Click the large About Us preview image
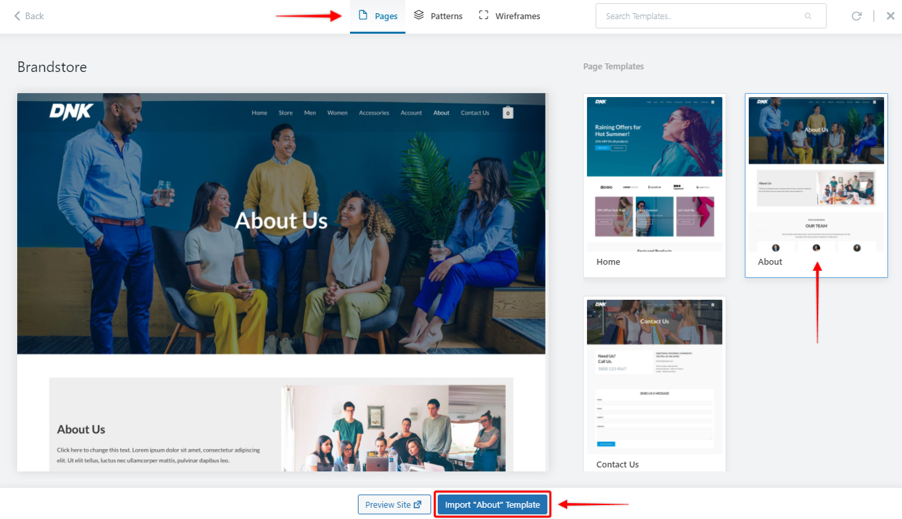Viewport: 902px width, 519px height. (281, 223)
